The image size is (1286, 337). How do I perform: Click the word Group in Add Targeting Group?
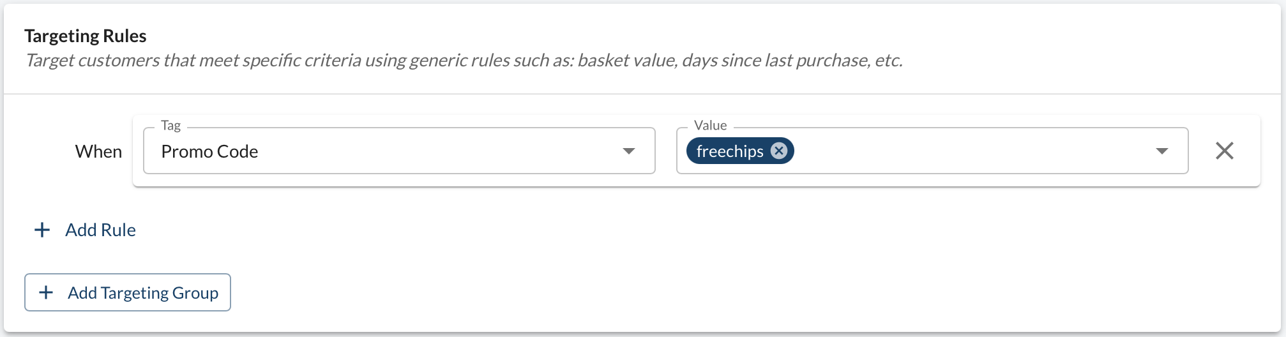195,293
